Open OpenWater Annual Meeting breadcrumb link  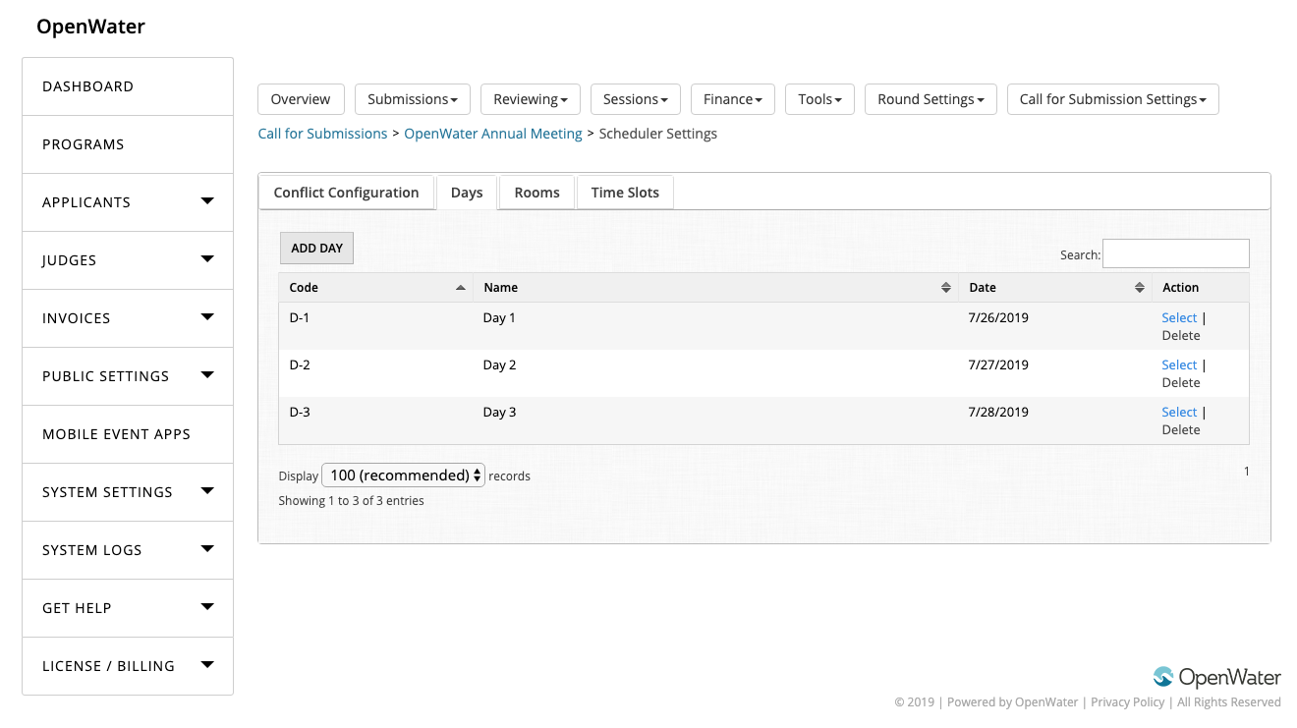[493, 134]
